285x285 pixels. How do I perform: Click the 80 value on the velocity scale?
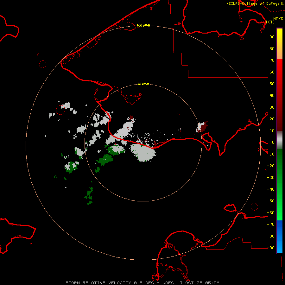click(x=272, y=48)
